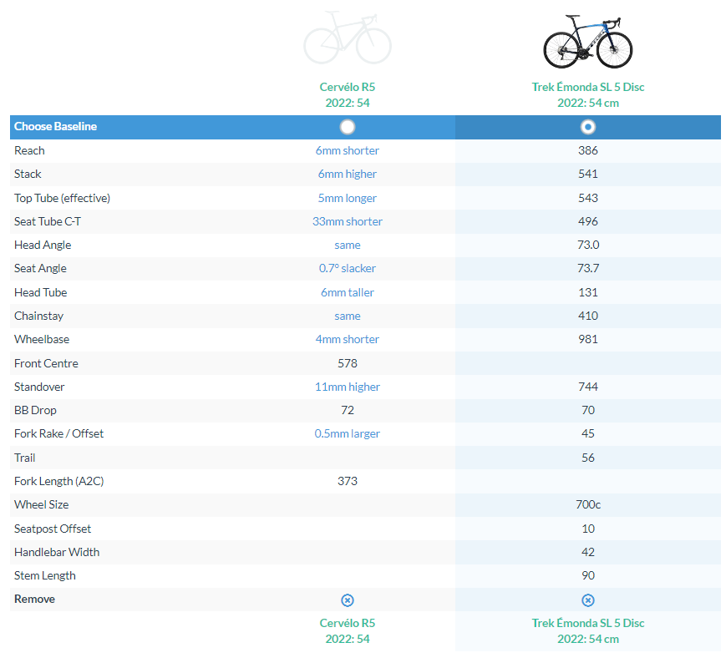The height and width of the screenshot is (668, 726).
Task: Select the Stem Length row label
Action: [44, 576]
